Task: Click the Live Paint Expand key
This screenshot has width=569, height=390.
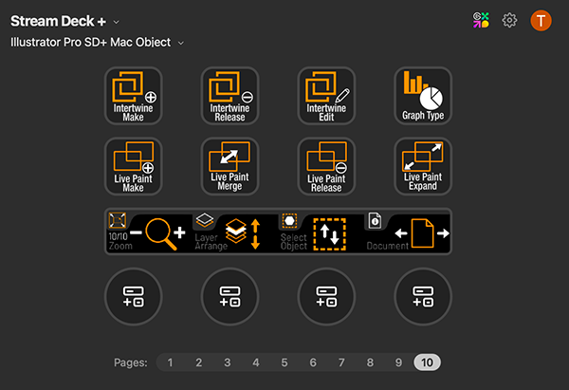Action: [x=423, y=166]
